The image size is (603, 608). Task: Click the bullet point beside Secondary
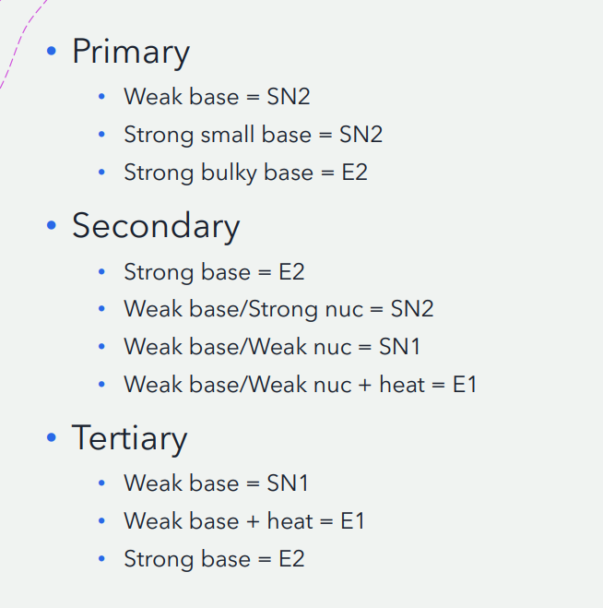pyautogui.click(x=52, y=227)
